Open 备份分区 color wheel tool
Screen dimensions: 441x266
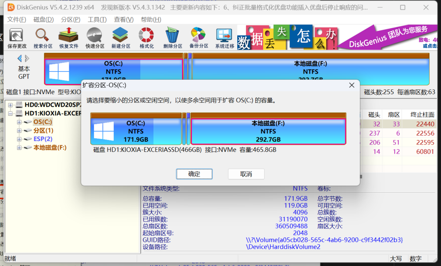point(198,38)
